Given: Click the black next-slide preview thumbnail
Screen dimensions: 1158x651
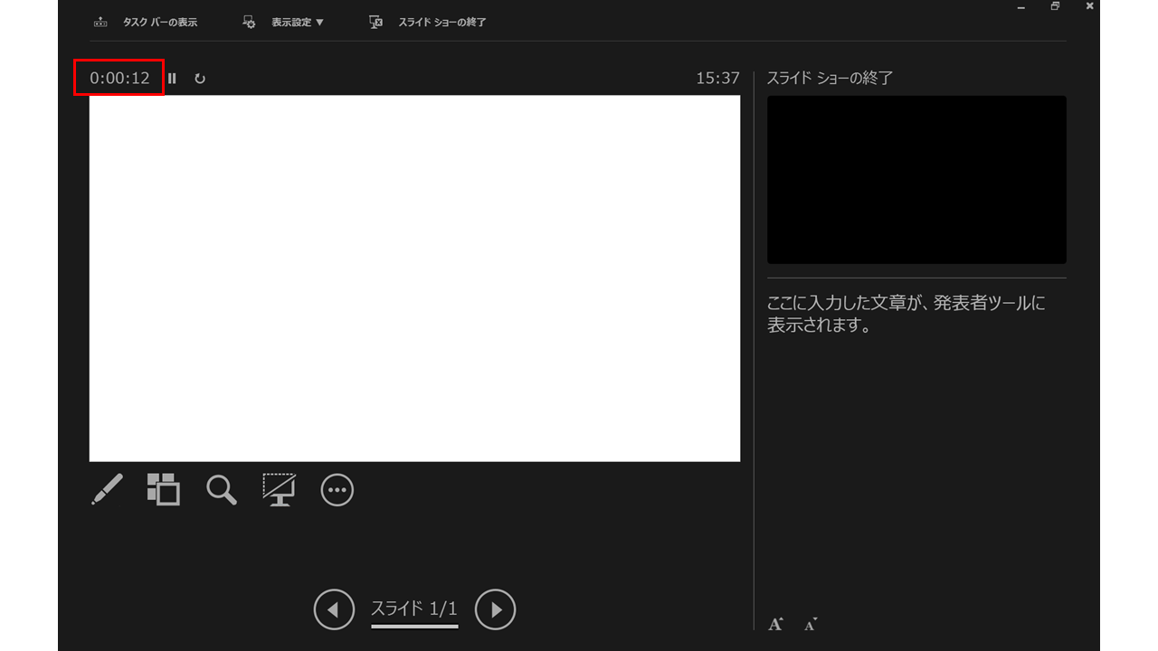Looking at the screenshot, I should (x=916, y=179).
